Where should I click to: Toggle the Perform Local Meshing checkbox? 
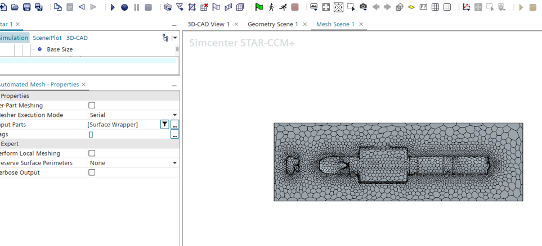pyautogui.click(x=92, y=153)
